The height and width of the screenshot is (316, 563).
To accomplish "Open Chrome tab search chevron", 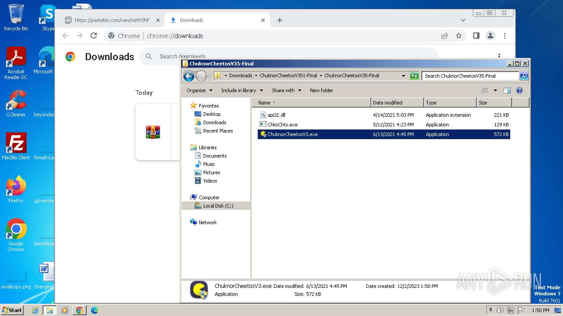I will pyautogui.click(x=463, y=20).
